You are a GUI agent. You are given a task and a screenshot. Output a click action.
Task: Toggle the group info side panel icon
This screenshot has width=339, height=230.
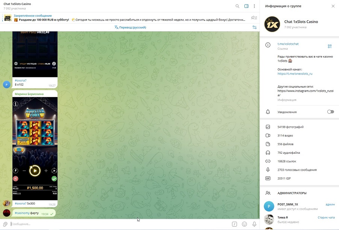(x=246, y=6)
